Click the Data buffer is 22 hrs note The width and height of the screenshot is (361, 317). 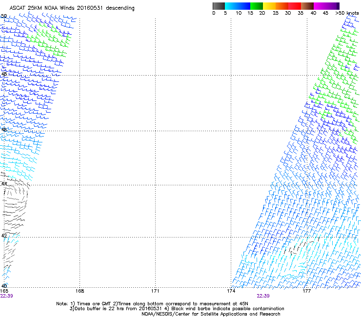click(177, 309)
